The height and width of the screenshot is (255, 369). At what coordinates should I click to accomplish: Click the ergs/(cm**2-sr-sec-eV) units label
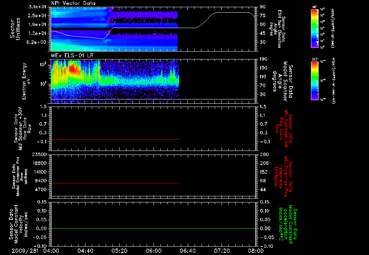click(334, 81)
